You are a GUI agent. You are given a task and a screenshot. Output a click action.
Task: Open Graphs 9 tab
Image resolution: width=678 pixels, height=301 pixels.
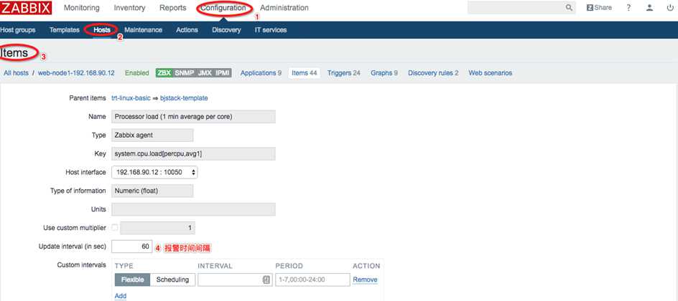coord(384,73)
